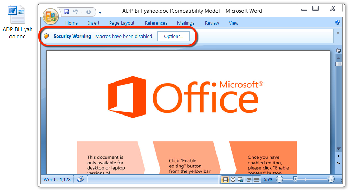Viewport: 349px width, 191px height.
Task: Expand Customize Quick Access Toolbar menu
Action: [x=100, y=12]
